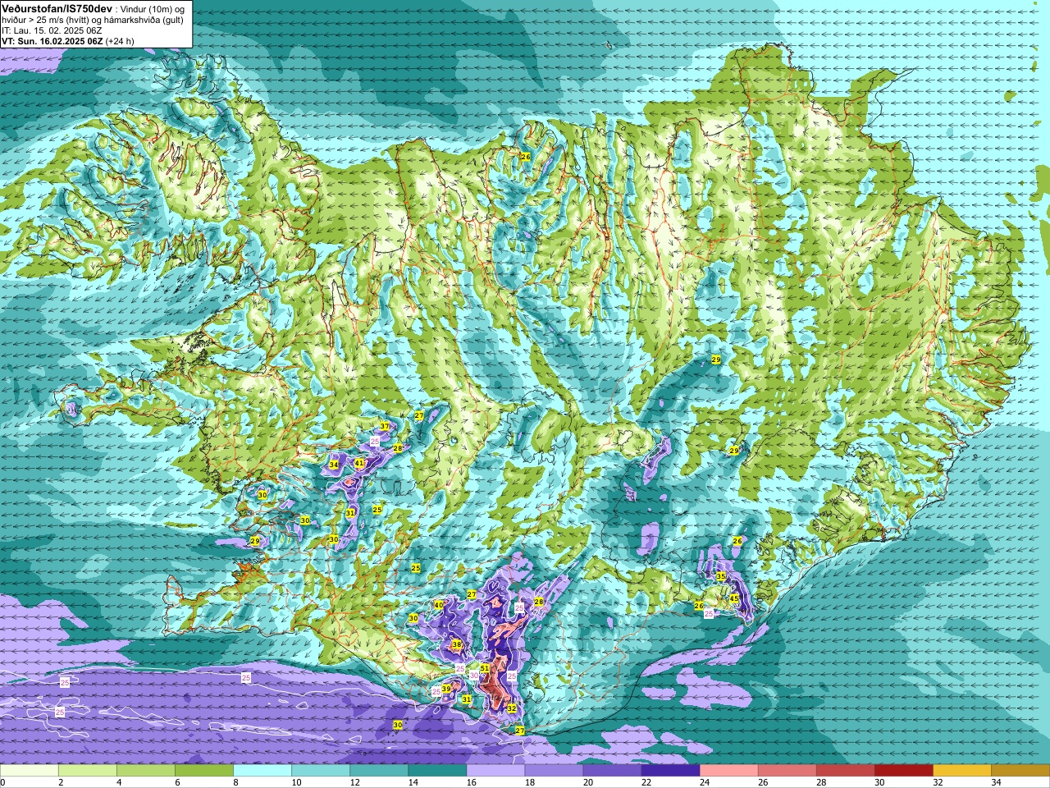Click the yellow 51 peak gust label
This screenshot has width=1050, height=788.
click(485, 668)
